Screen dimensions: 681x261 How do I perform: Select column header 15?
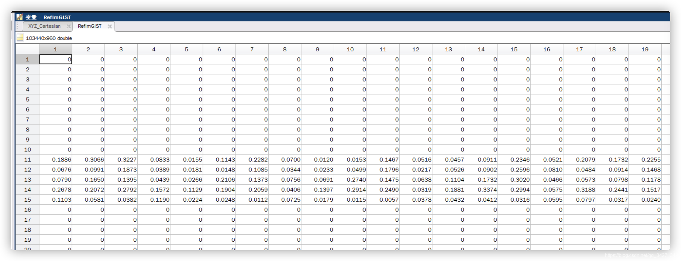coord(514,49)
